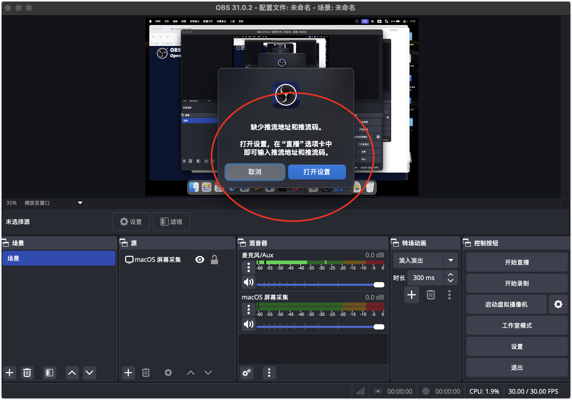Screen dimensions: 572x400
Task: Add a new source with plus icon
Action: click(x=128, y=373)
